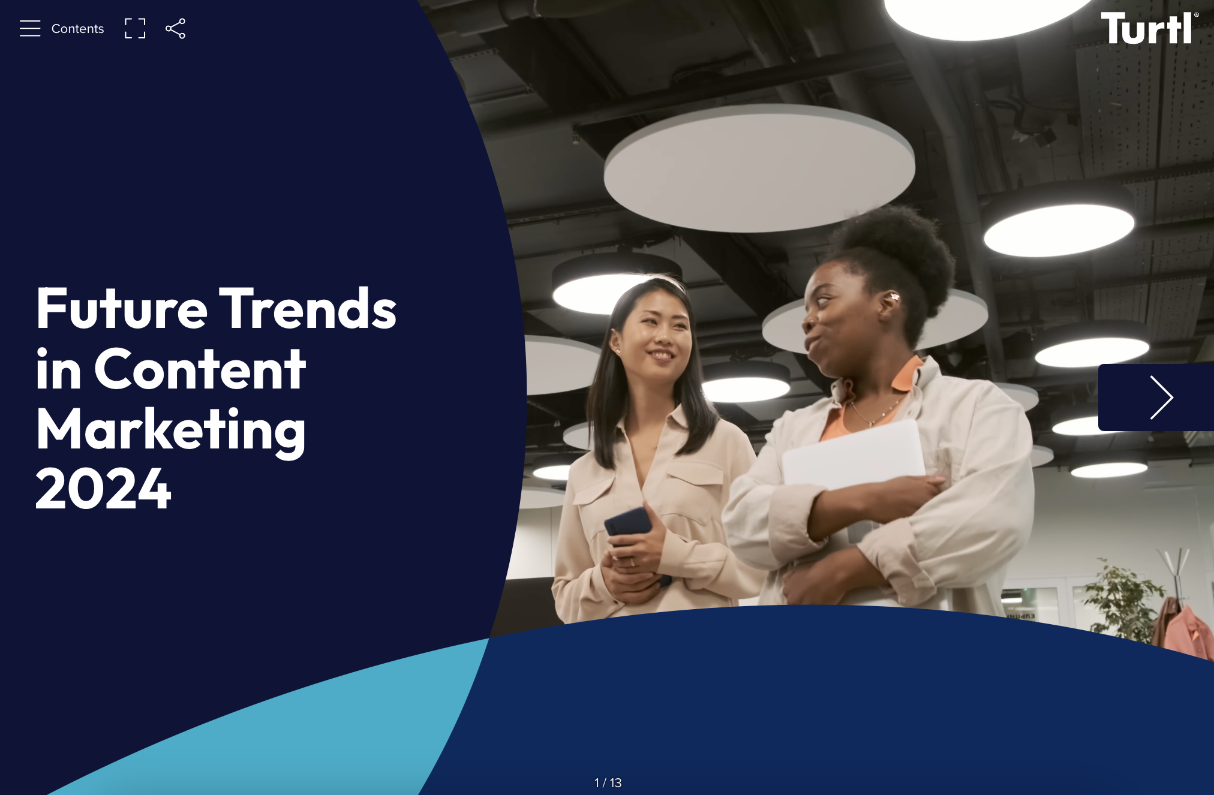Click the "in Content" title line
The width and height of the screenshot is (1214, 795).
click(171, 369)
